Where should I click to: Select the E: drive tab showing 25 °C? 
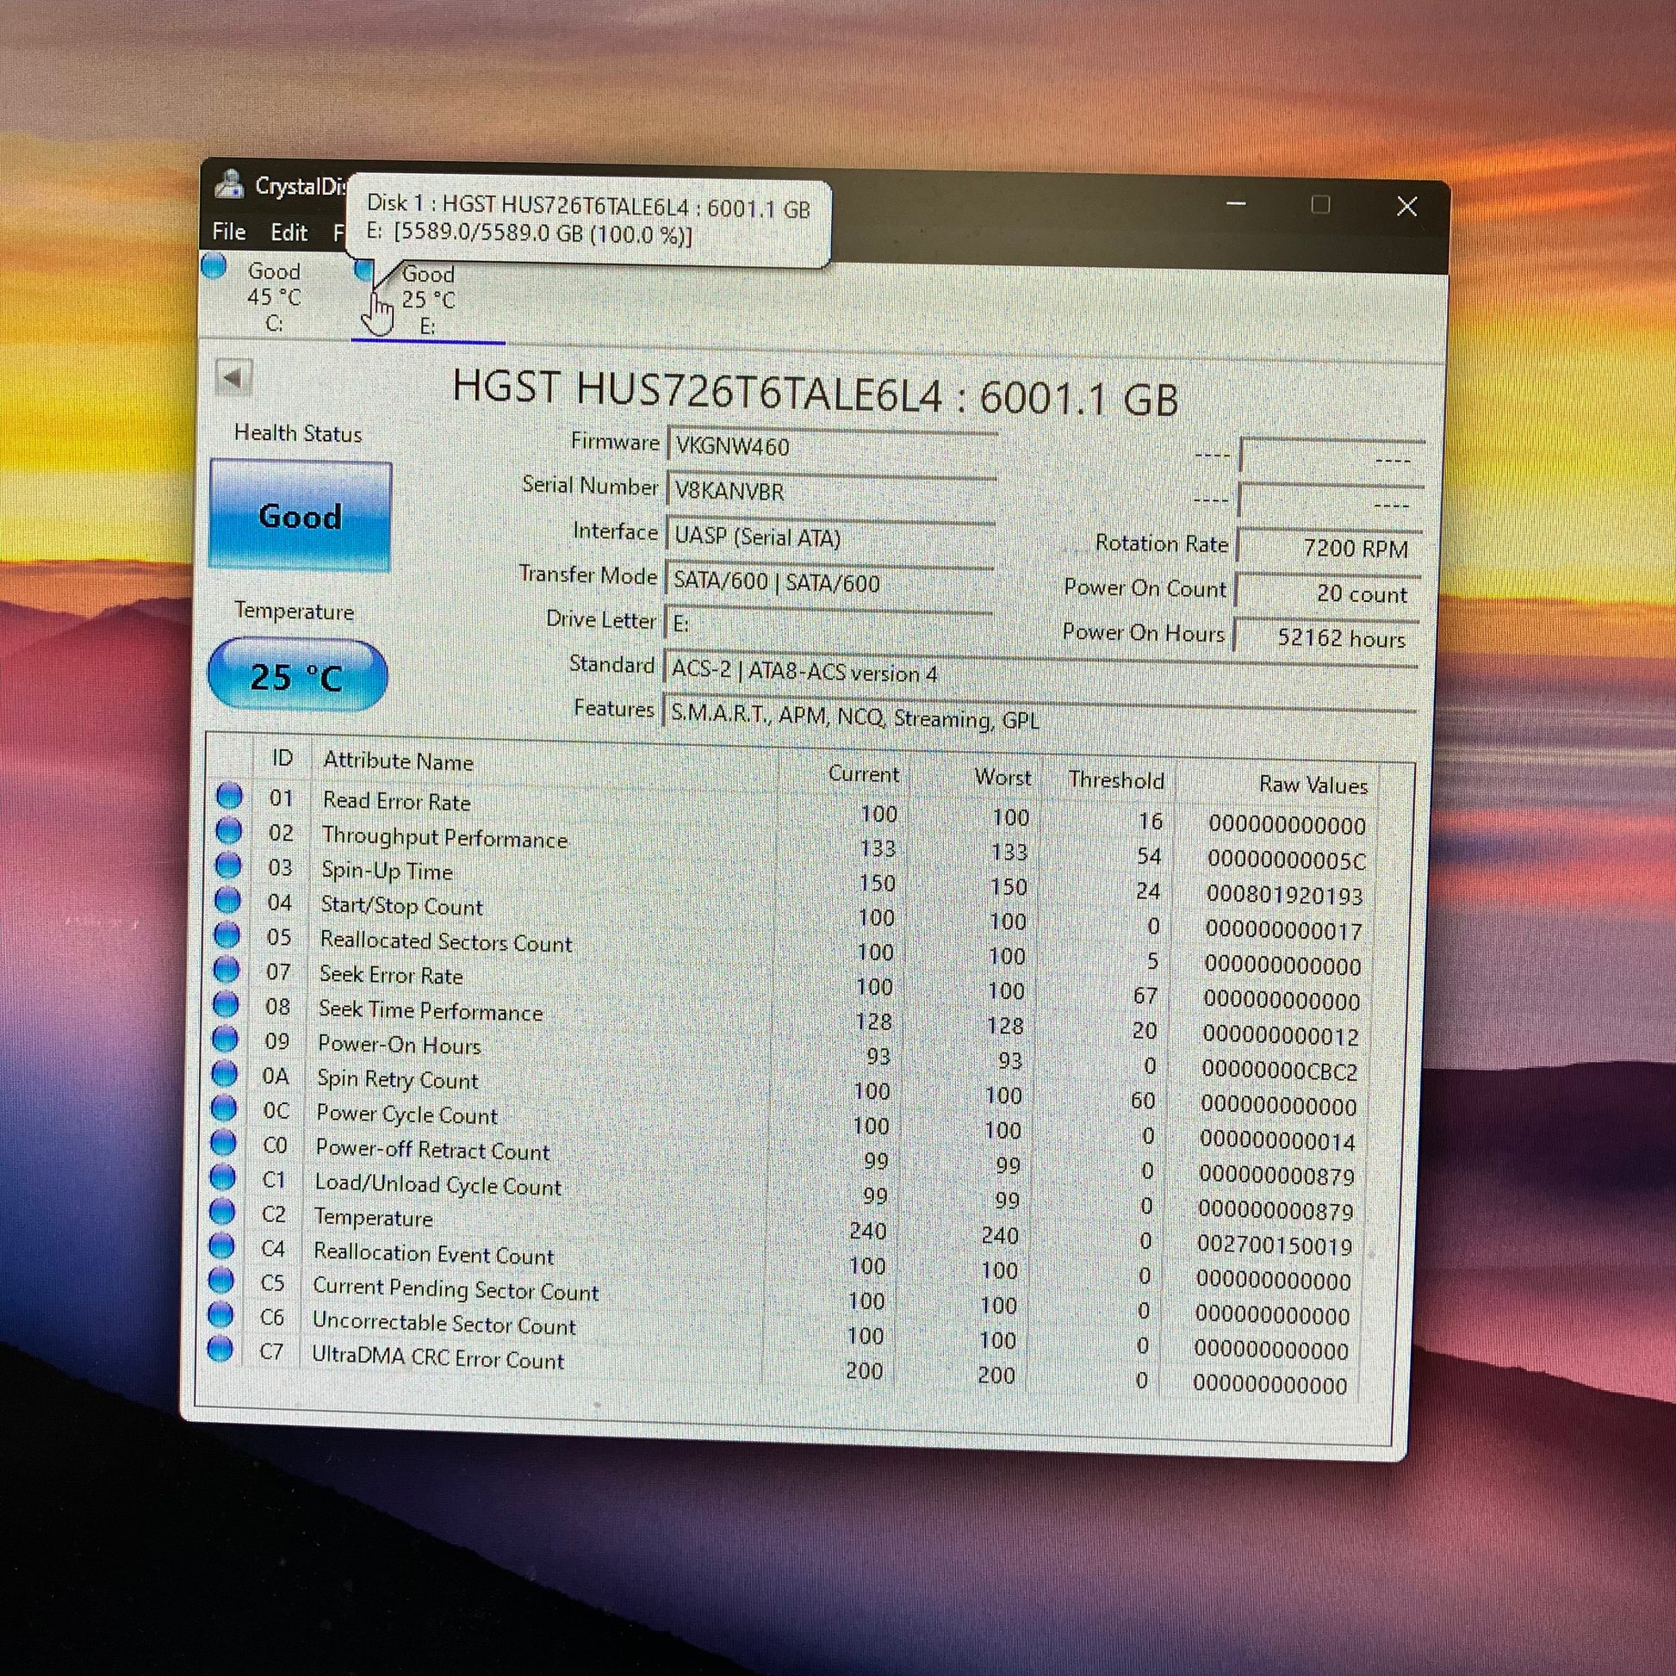coord(429,301)
